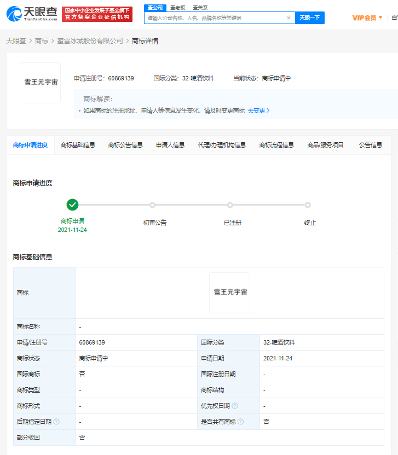398x455 pixels.
Task: Click 雪王元宇宙 trademark thumbnail in header
Action: [x=41, y=83]
